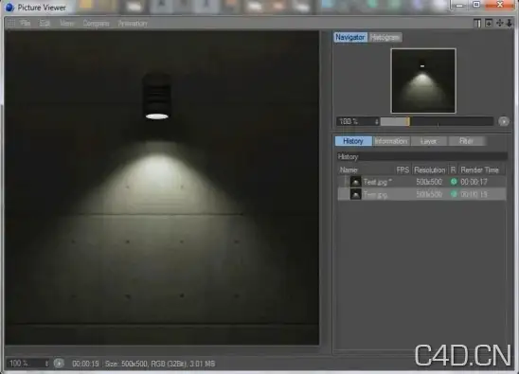This screenshot has height=374, width=519.
Task: Click the FPS column header
Action: tap(403, 170)
